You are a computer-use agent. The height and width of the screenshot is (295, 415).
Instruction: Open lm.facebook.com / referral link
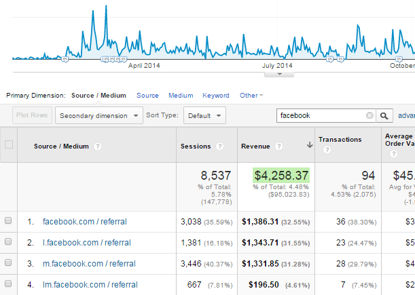[90, 285]
